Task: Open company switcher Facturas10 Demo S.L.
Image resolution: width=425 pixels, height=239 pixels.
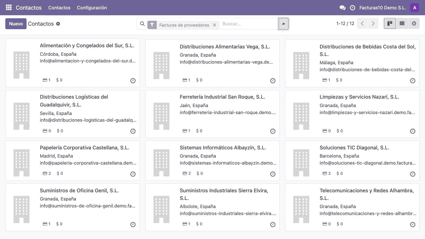Action: pos(383,8)
